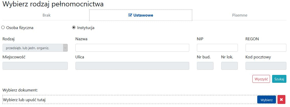Screen dimensions: 290x107
Task: Click the Kod pocztowy field
Action: click(x=266, y=66)
